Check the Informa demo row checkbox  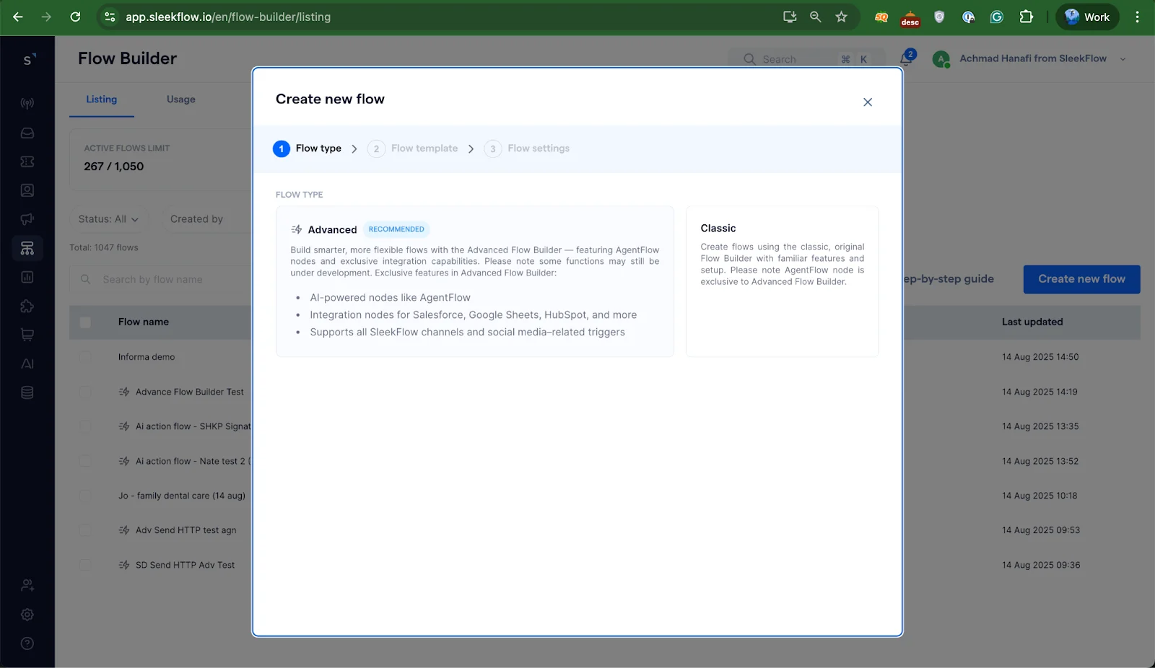[x=85, y=357]
